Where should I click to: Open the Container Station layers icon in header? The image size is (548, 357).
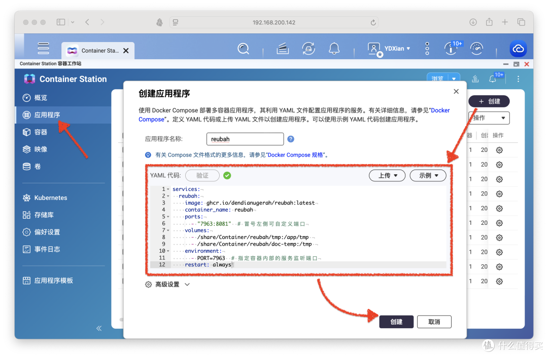(475, 79)
